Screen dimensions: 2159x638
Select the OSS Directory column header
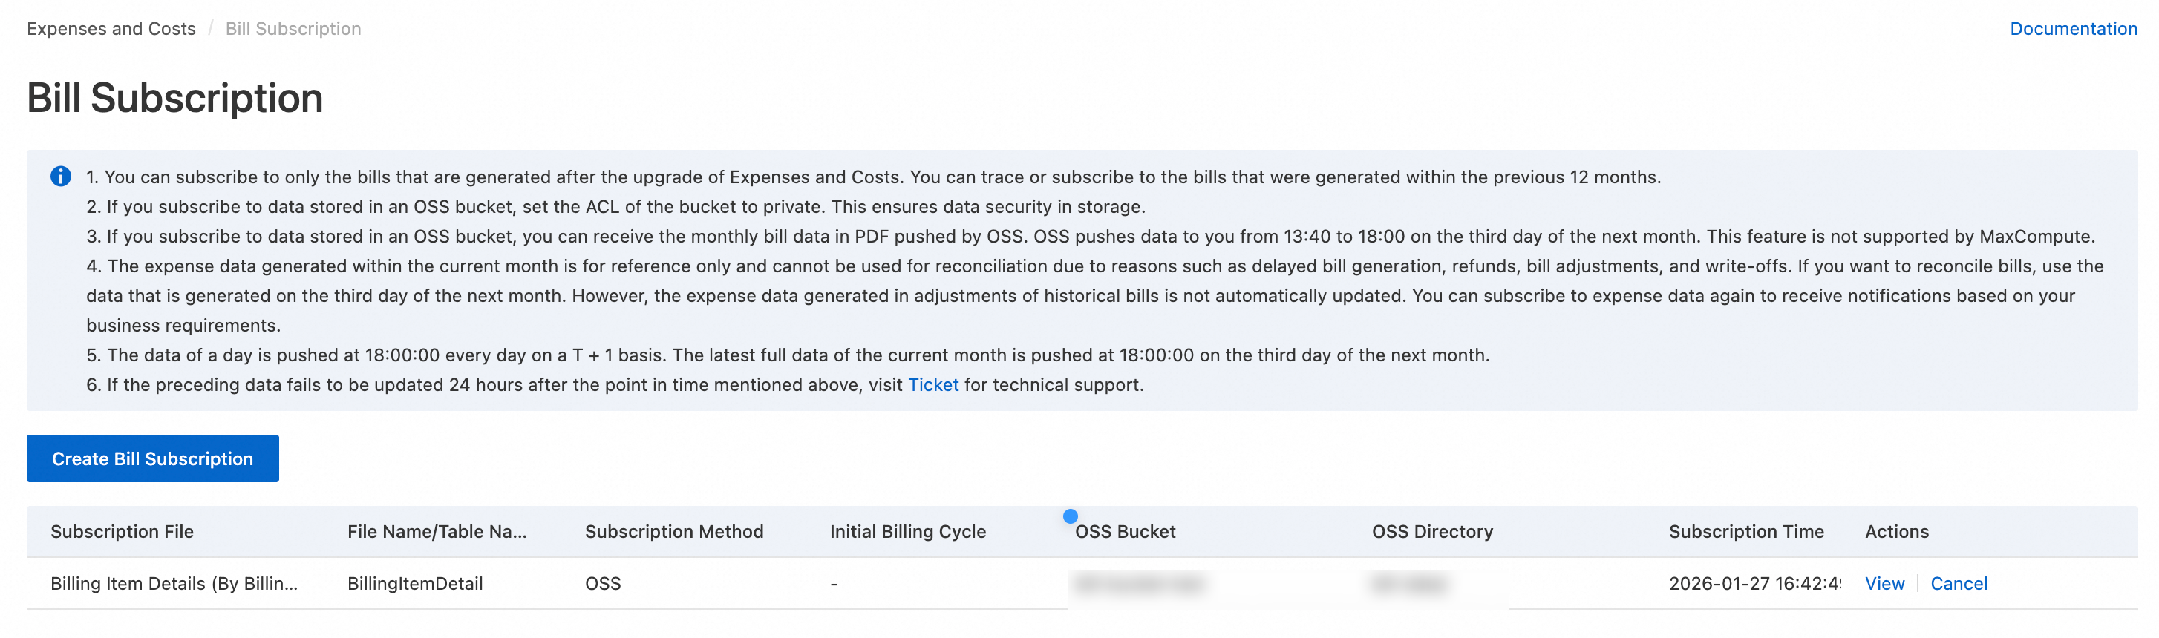click(x=1431, y=532)
